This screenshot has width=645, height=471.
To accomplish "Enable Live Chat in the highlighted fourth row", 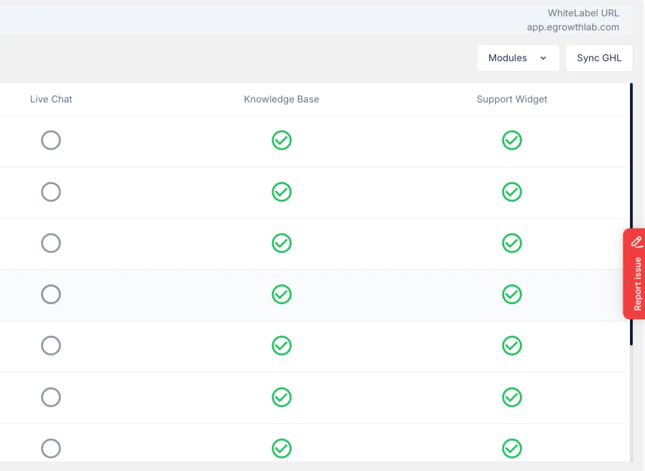I will point(51,295).
